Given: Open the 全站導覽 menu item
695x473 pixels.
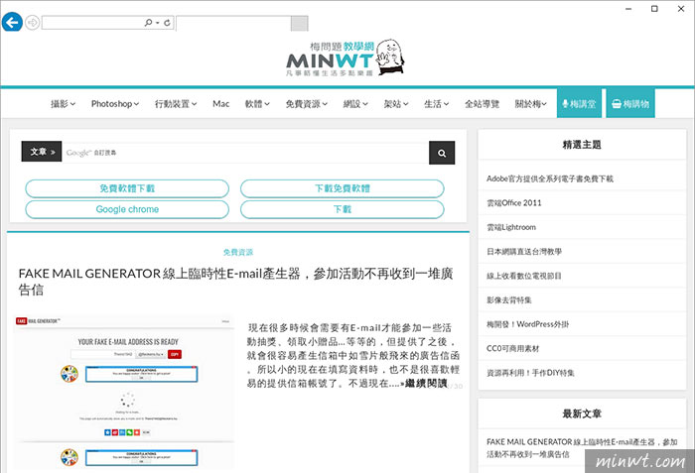Looking at the screenshot, I should tap(482, 104).
